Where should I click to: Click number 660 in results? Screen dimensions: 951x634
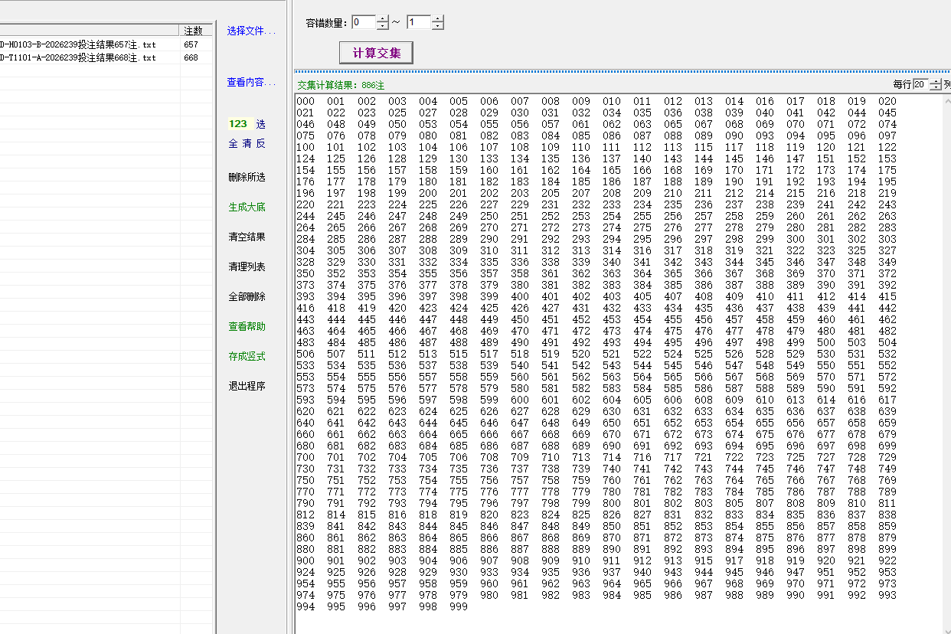(306, 434)
